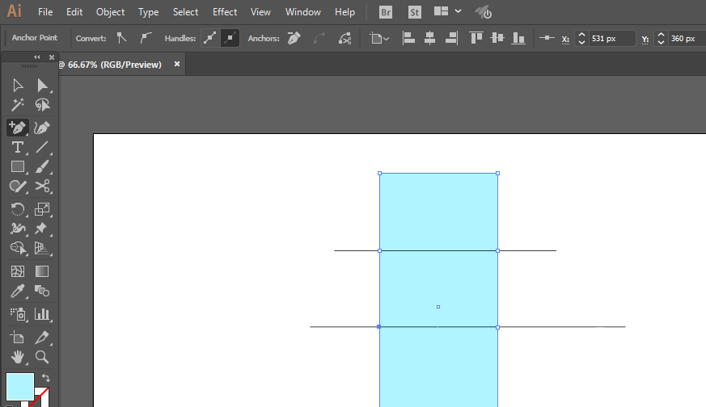The height and width of the screenshot is (407, 706).
Task: Toggle show handles for selected anchors
Action: pos(209,38)
